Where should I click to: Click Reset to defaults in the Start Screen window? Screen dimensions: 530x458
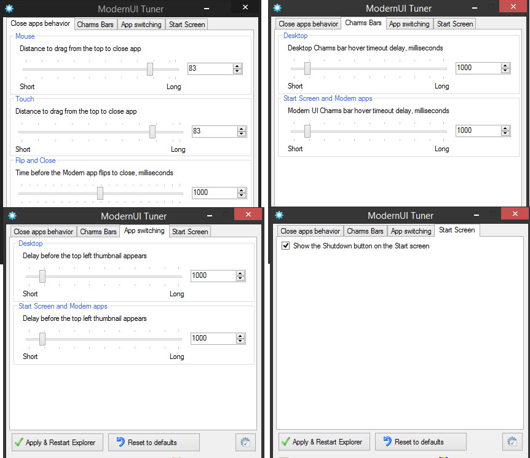(421, 441)
